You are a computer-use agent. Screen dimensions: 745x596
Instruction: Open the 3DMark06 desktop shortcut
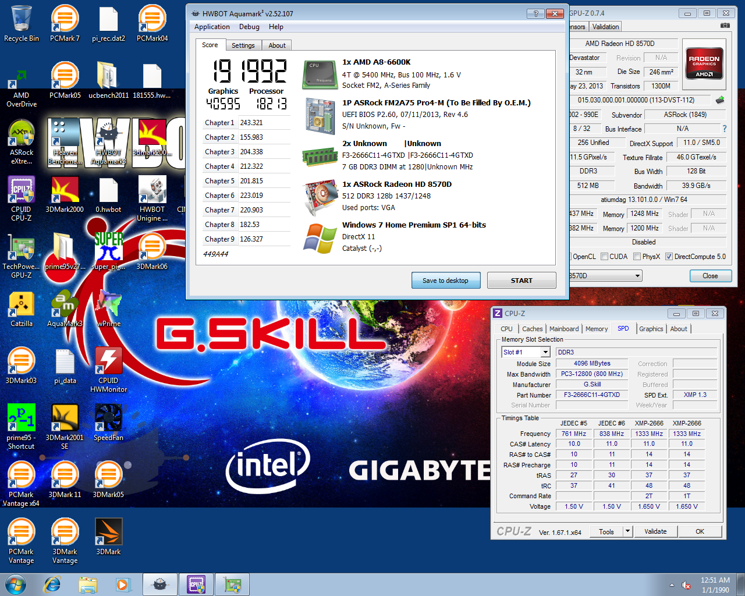coord(152,252)
